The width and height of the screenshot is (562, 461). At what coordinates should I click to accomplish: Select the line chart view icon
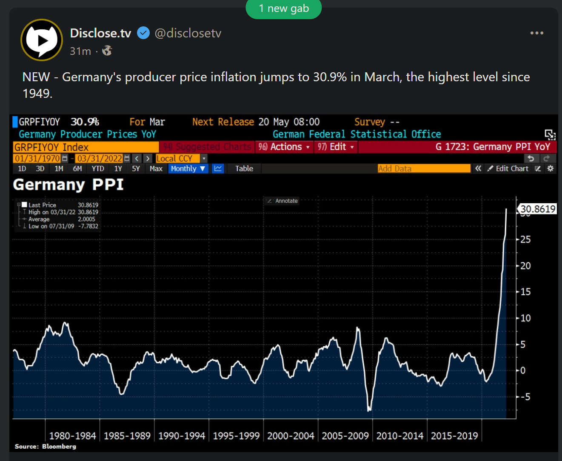click(x=218, y=168)
